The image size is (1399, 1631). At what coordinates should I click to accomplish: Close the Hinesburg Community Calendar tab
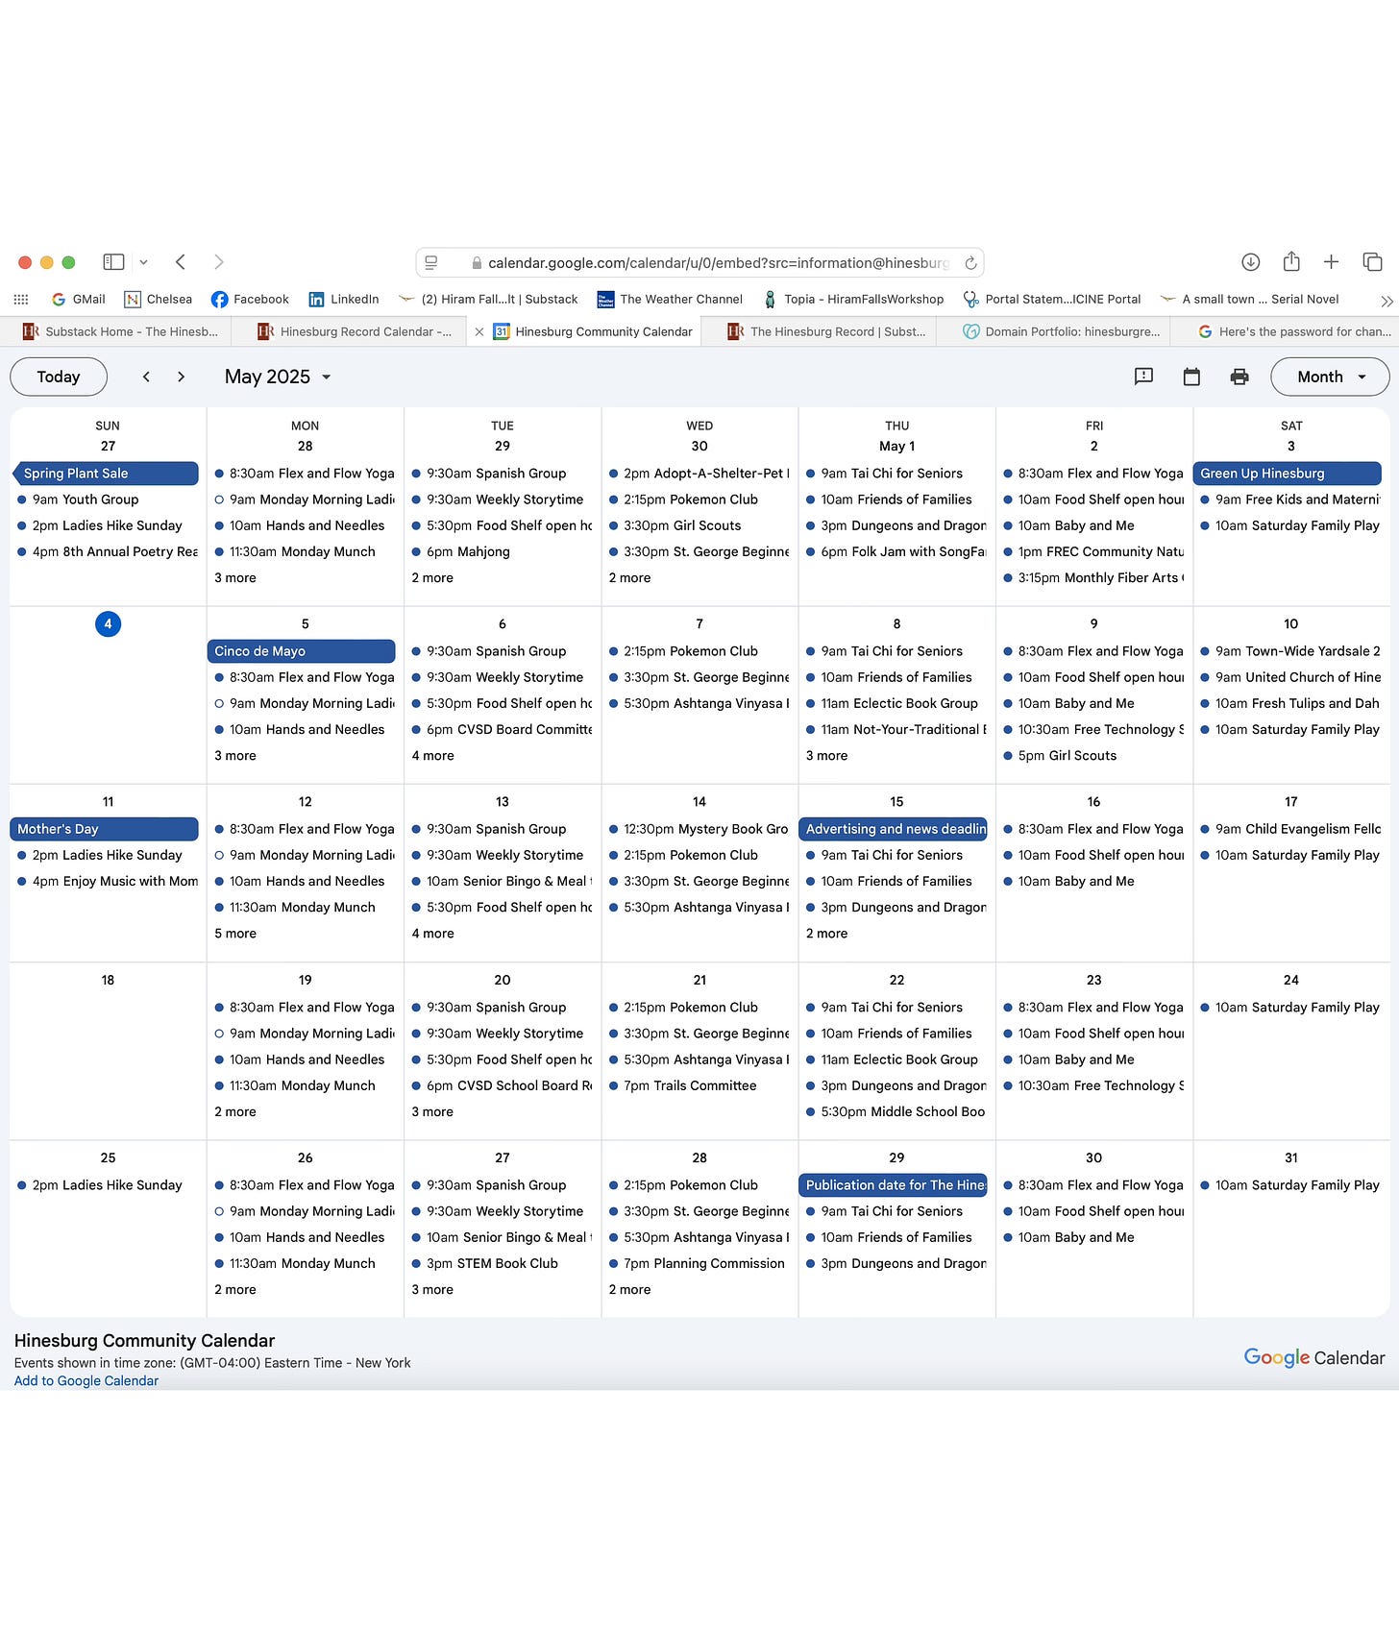[x=479, y=332]
